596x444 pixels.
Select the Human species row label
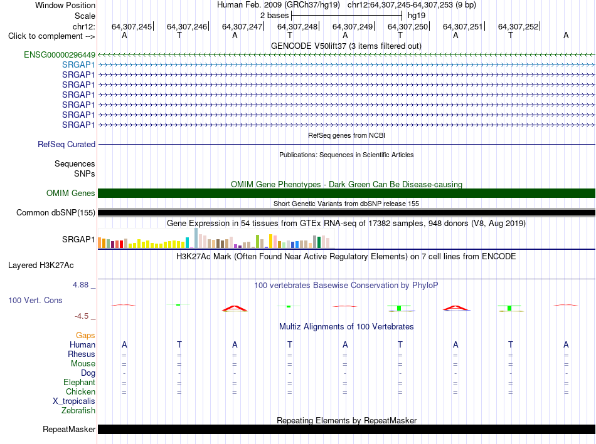(82, 344)
